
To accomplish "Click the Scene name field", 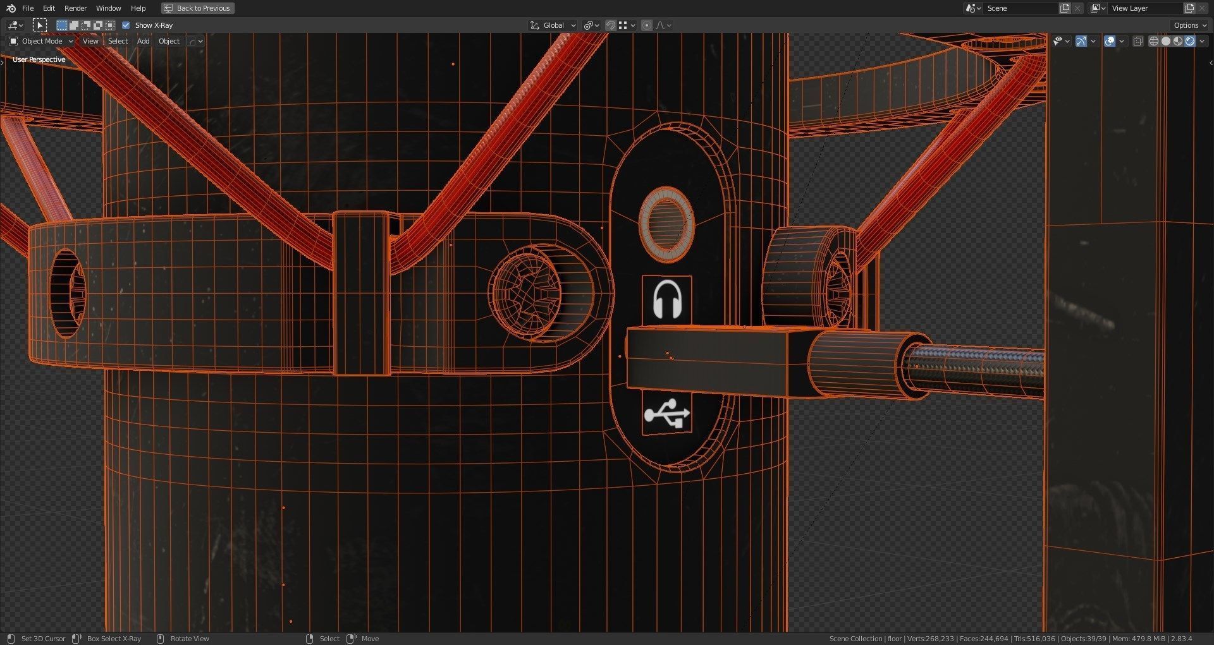I will click(1021, 8).
